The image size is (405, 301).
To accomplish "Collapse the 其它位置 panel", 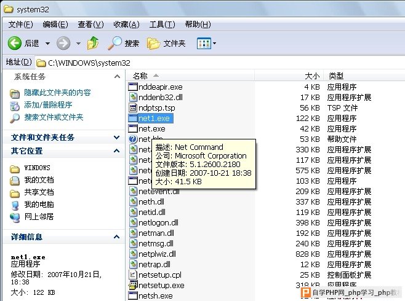I will pyautogui.click(x=117, y=150).
